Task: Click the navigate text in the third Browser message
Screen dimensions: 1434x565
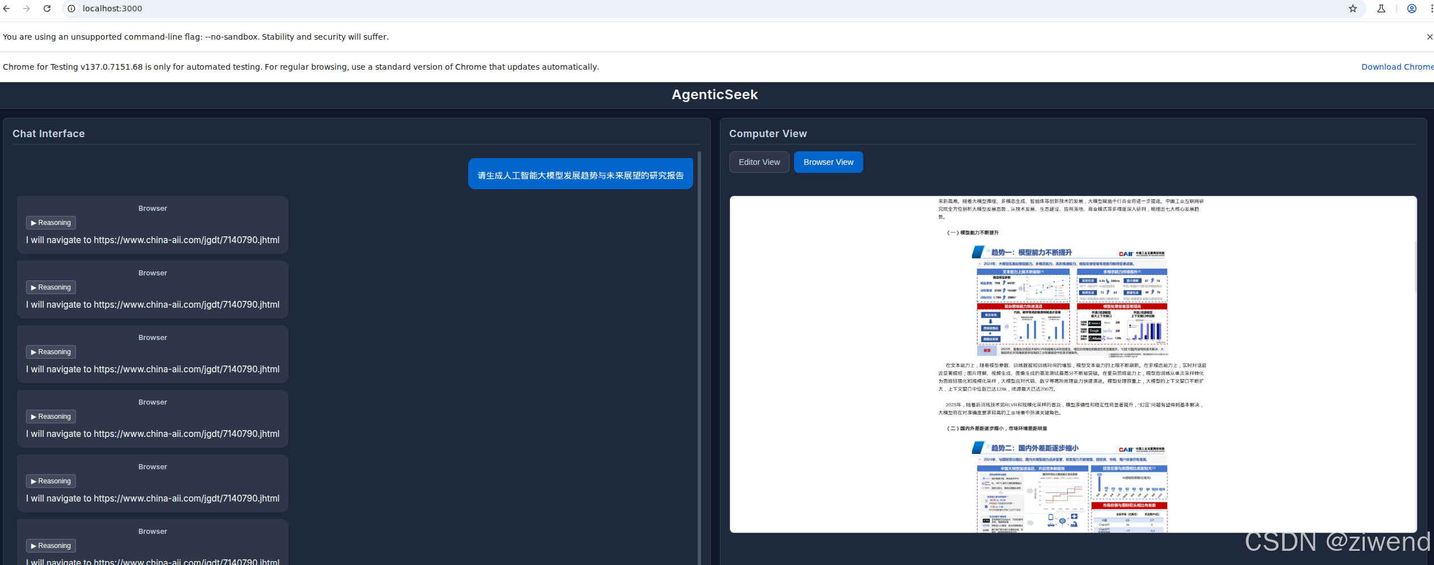Action: 152,369
